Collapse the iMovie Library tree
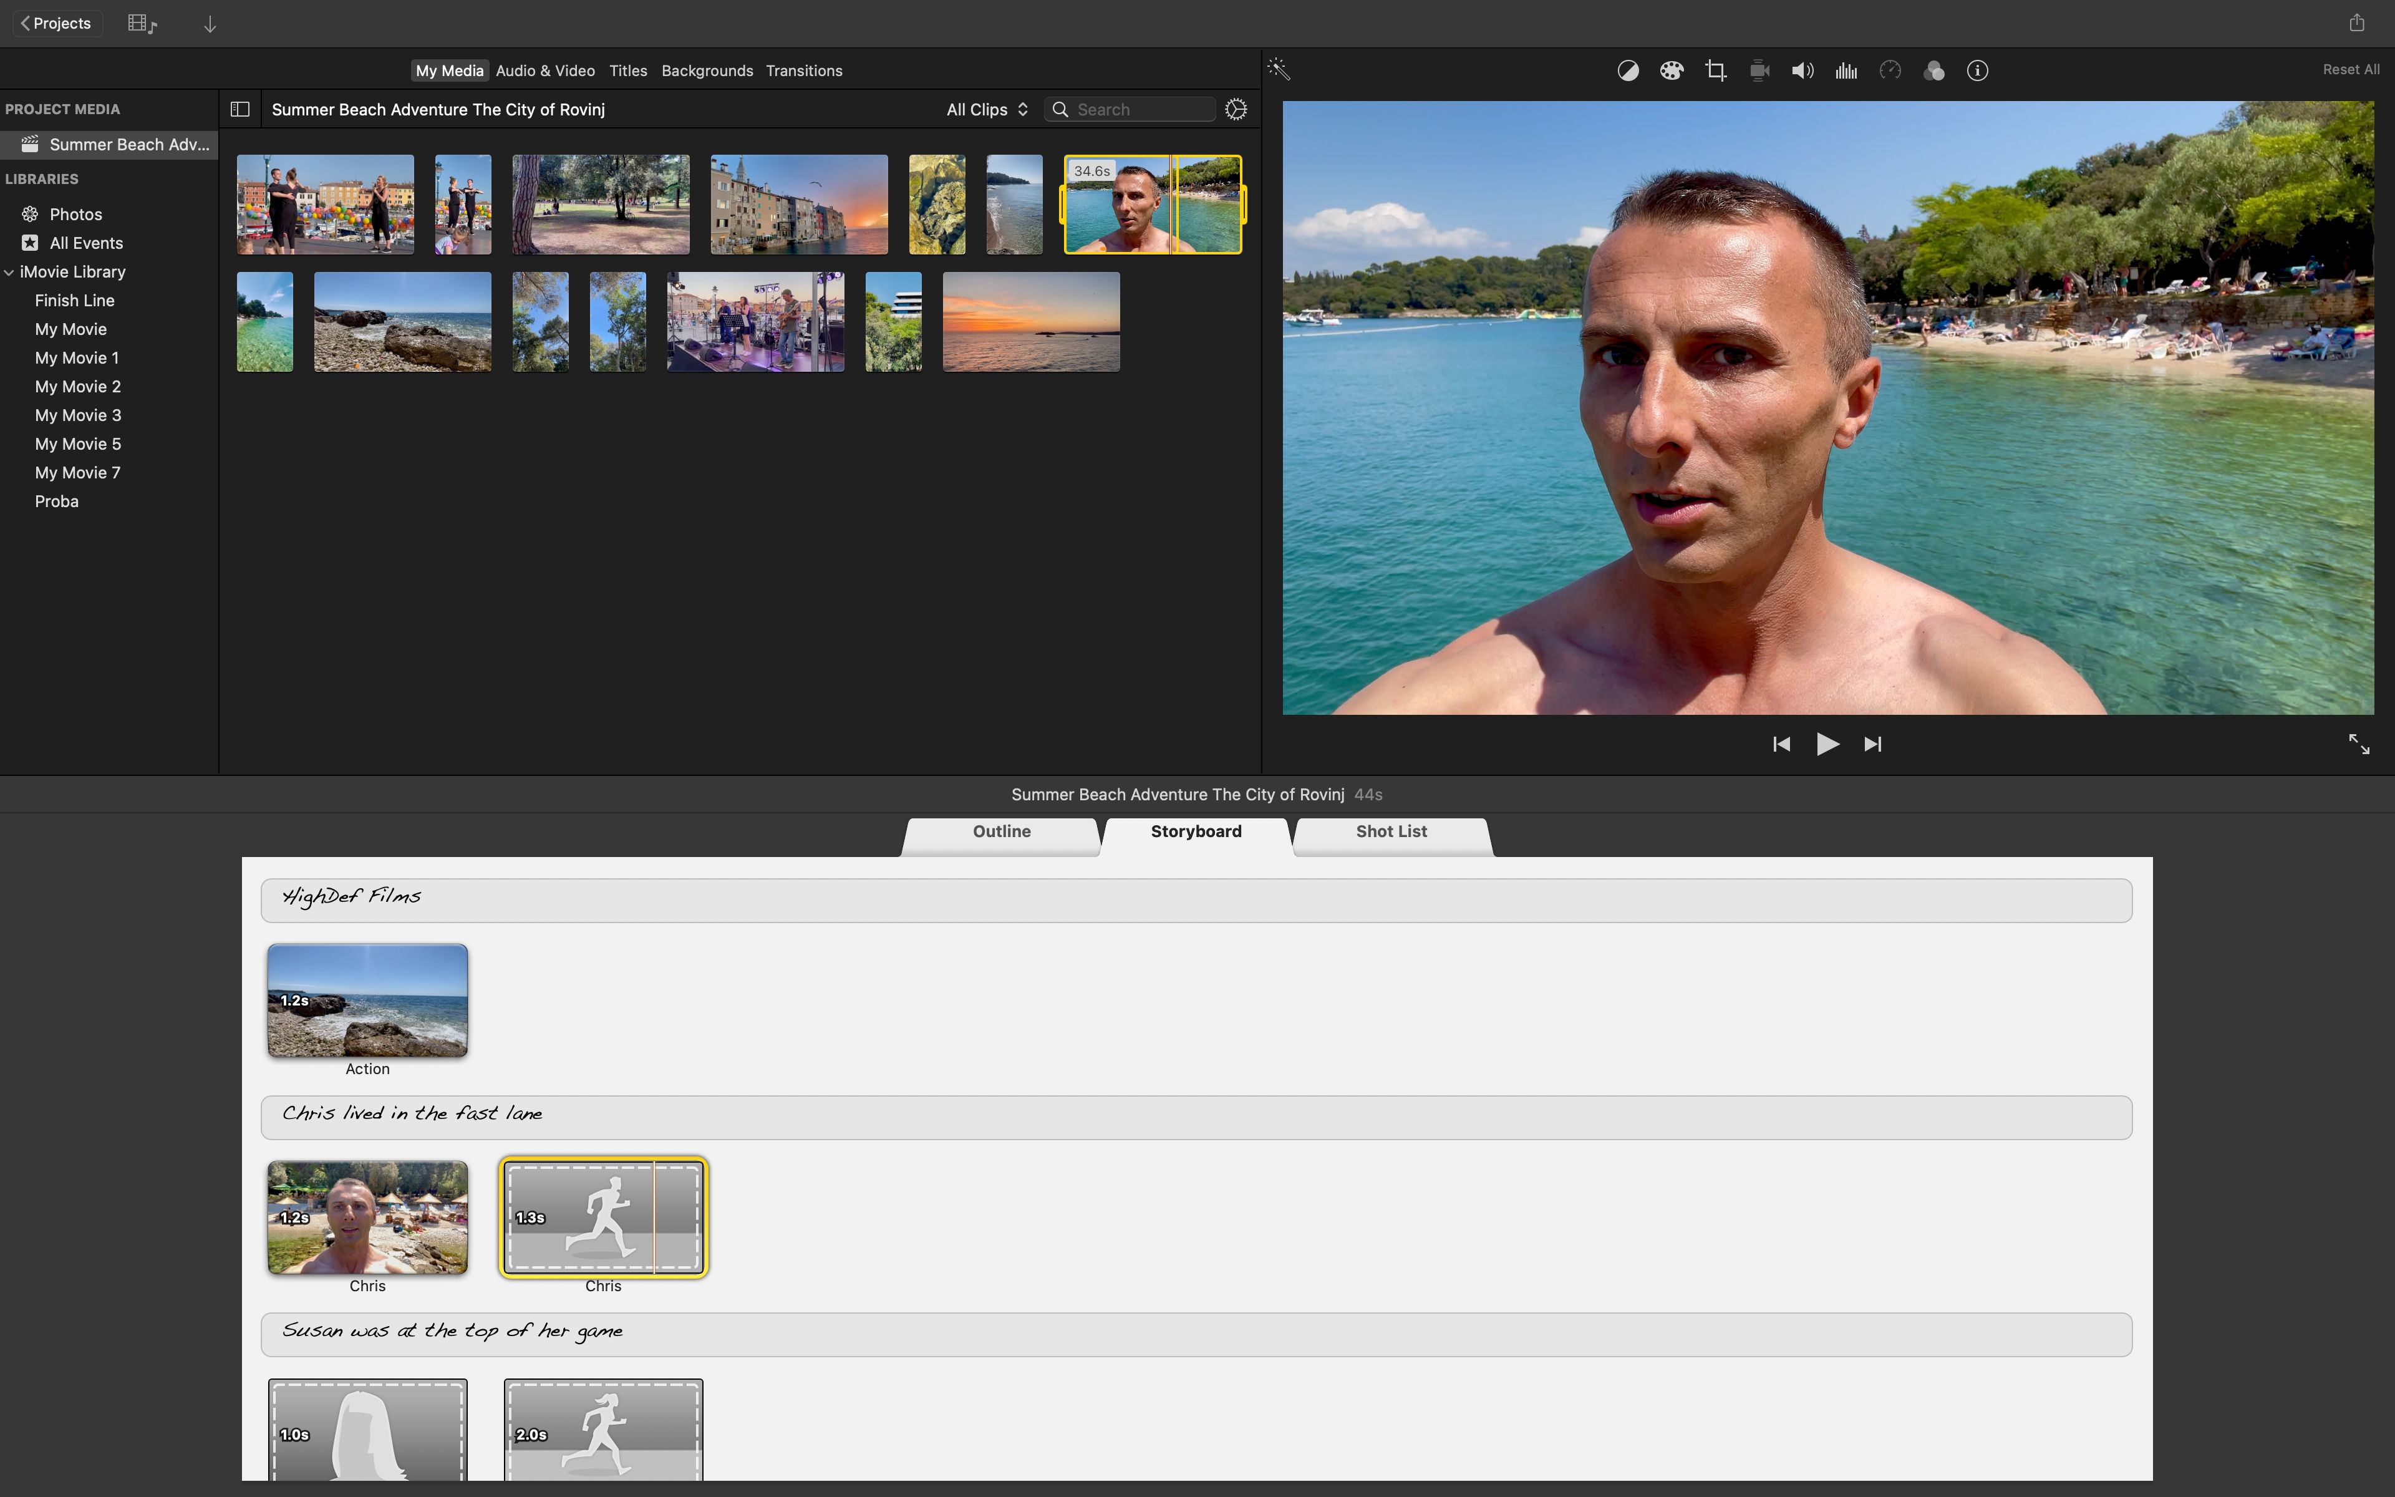This screenshot has height=1497, width=2395. coord(9,273)
